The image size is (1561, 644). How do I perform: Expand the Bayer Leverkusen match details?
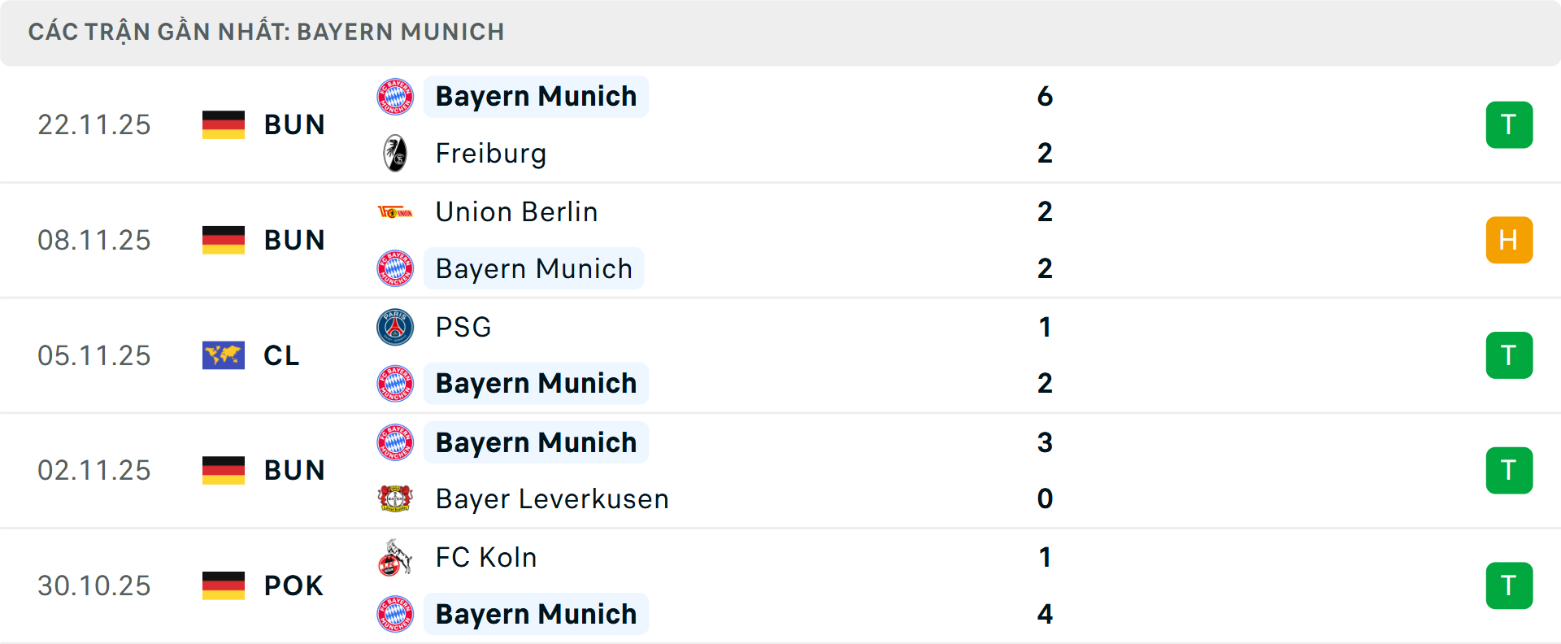[780, 470]
